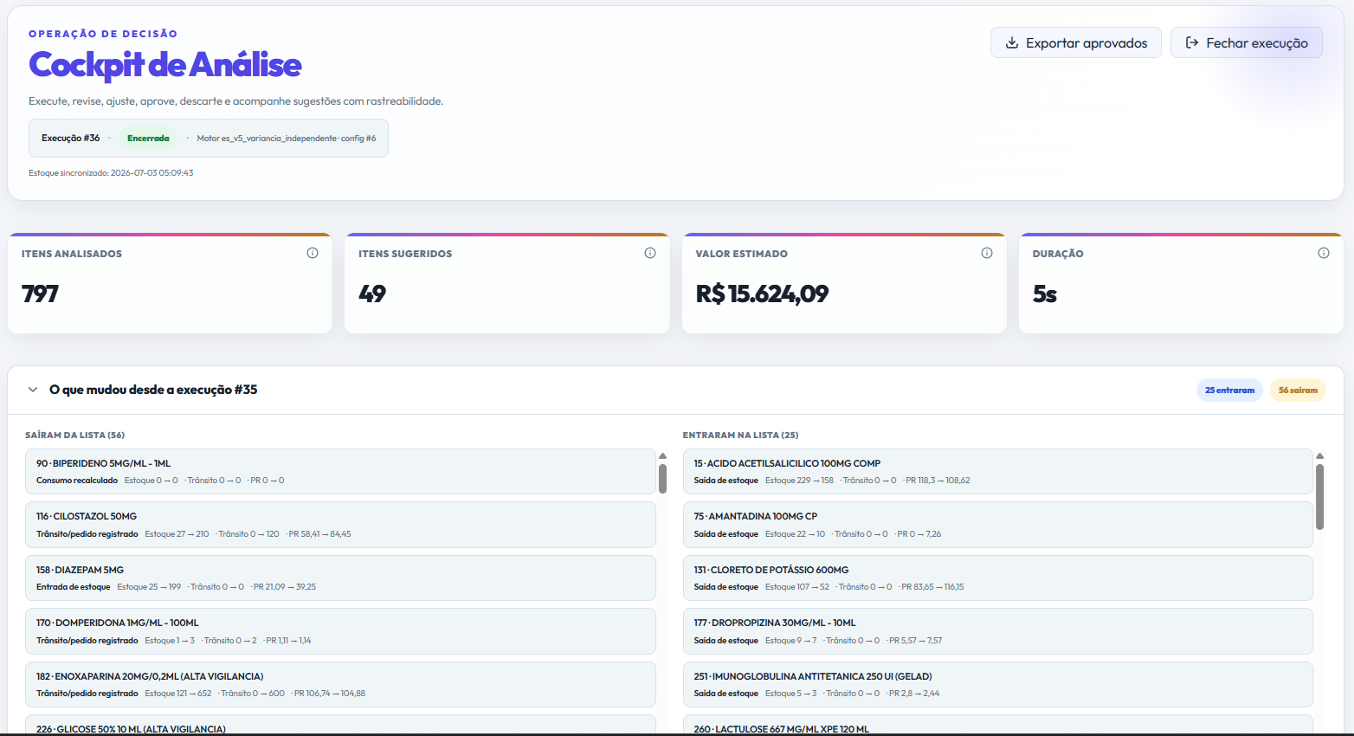Click the exit icon in Fechar execução
The width and height of the screenshot is (1354, 736).
coord(1192,42)
